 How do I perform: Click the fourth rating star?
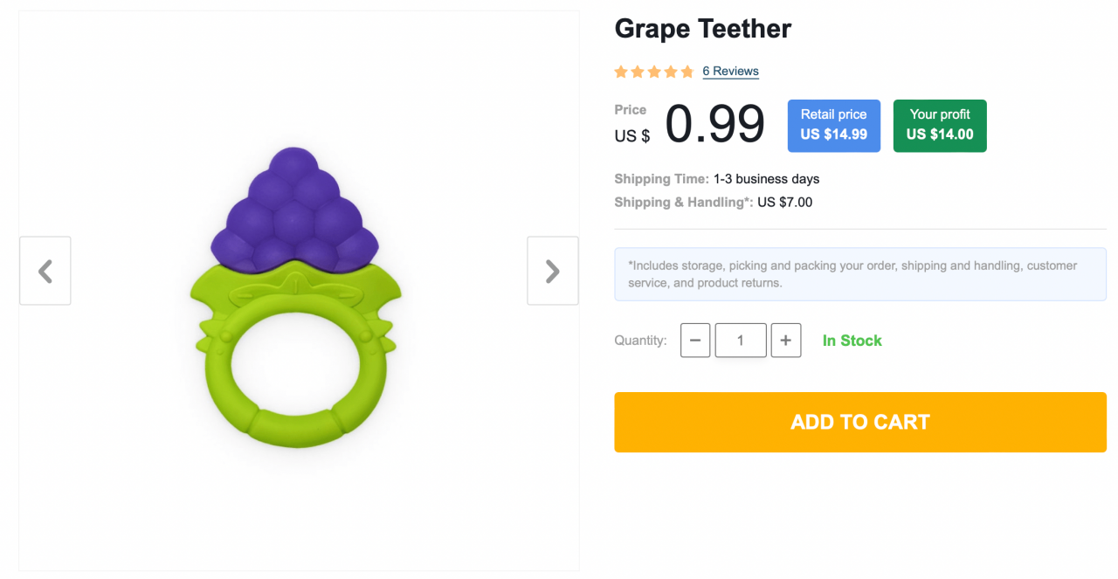pos(671,72)
